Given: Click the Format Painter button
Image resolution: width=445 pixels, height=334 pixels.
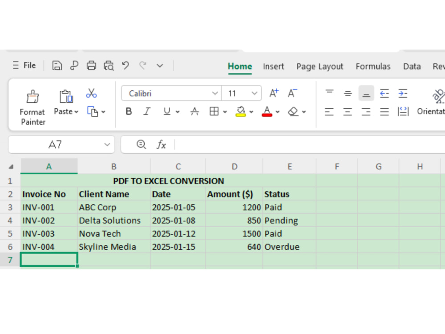Looking at the screenshot, I should pyautogui.click(x=32, y=107).
